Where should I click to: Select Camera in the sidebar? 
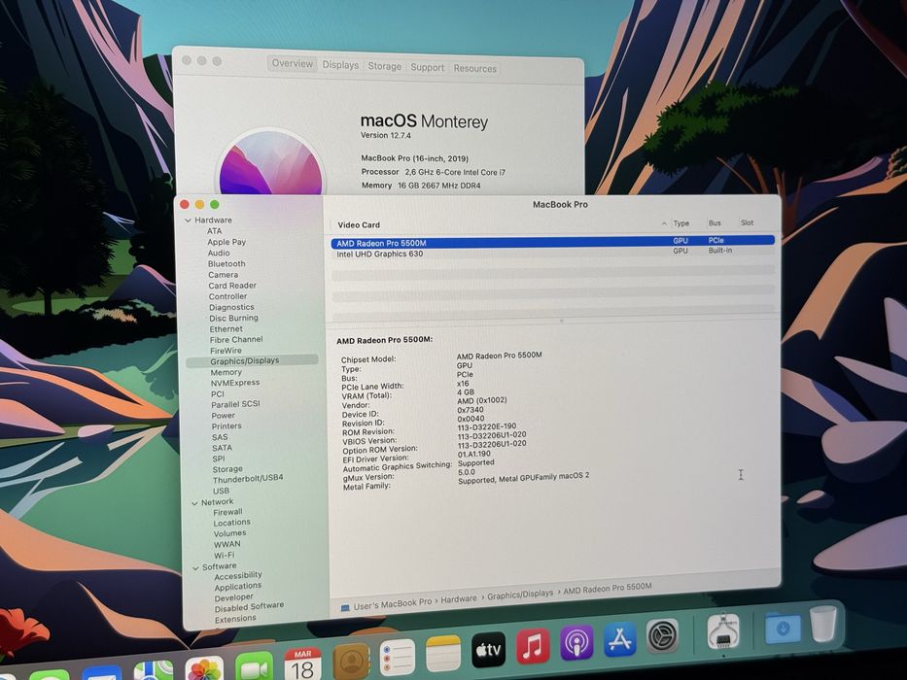click(x=223, y=275)
